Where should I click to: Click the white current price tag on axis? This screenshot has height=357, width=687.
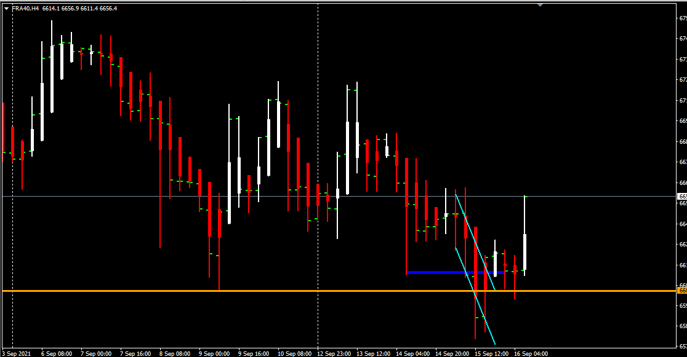682,197
